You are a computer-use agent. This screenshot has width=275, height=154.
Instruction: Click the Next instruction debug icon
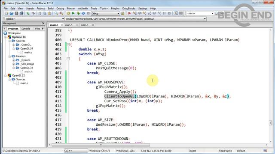(x=154, y=13)
